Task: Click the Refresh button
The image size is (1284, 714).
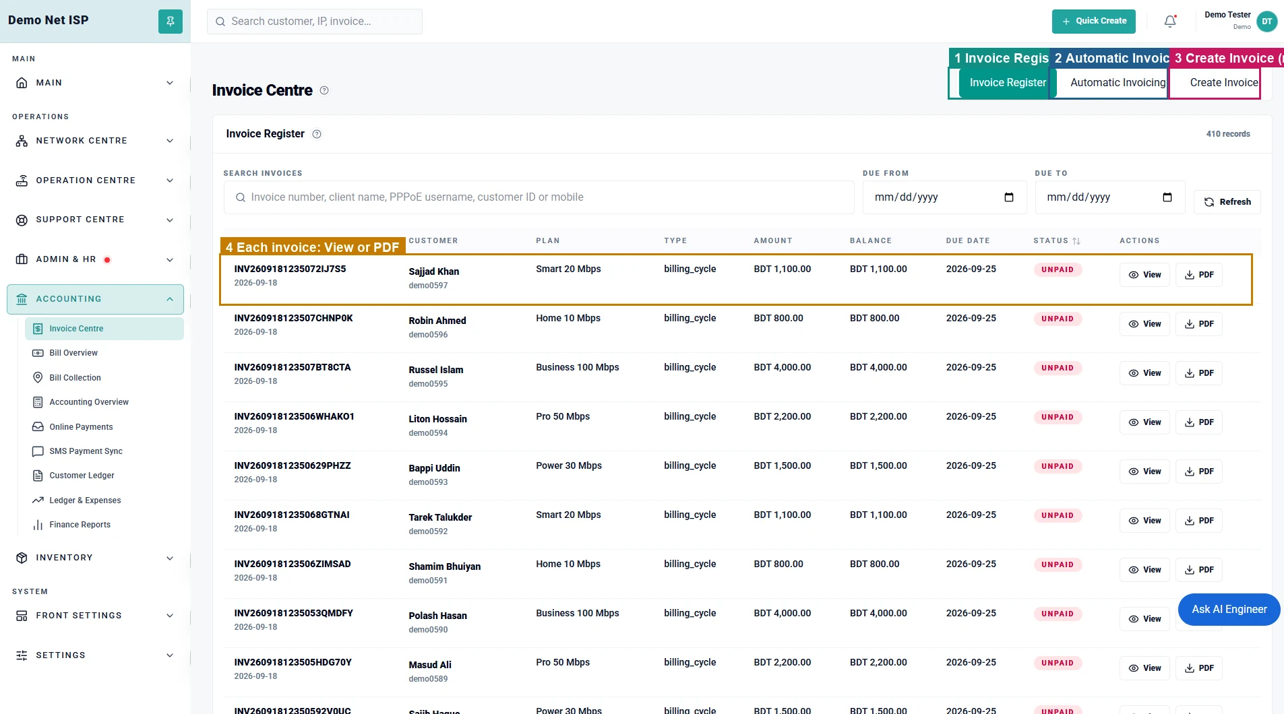Action: [x=1227, y=202]
